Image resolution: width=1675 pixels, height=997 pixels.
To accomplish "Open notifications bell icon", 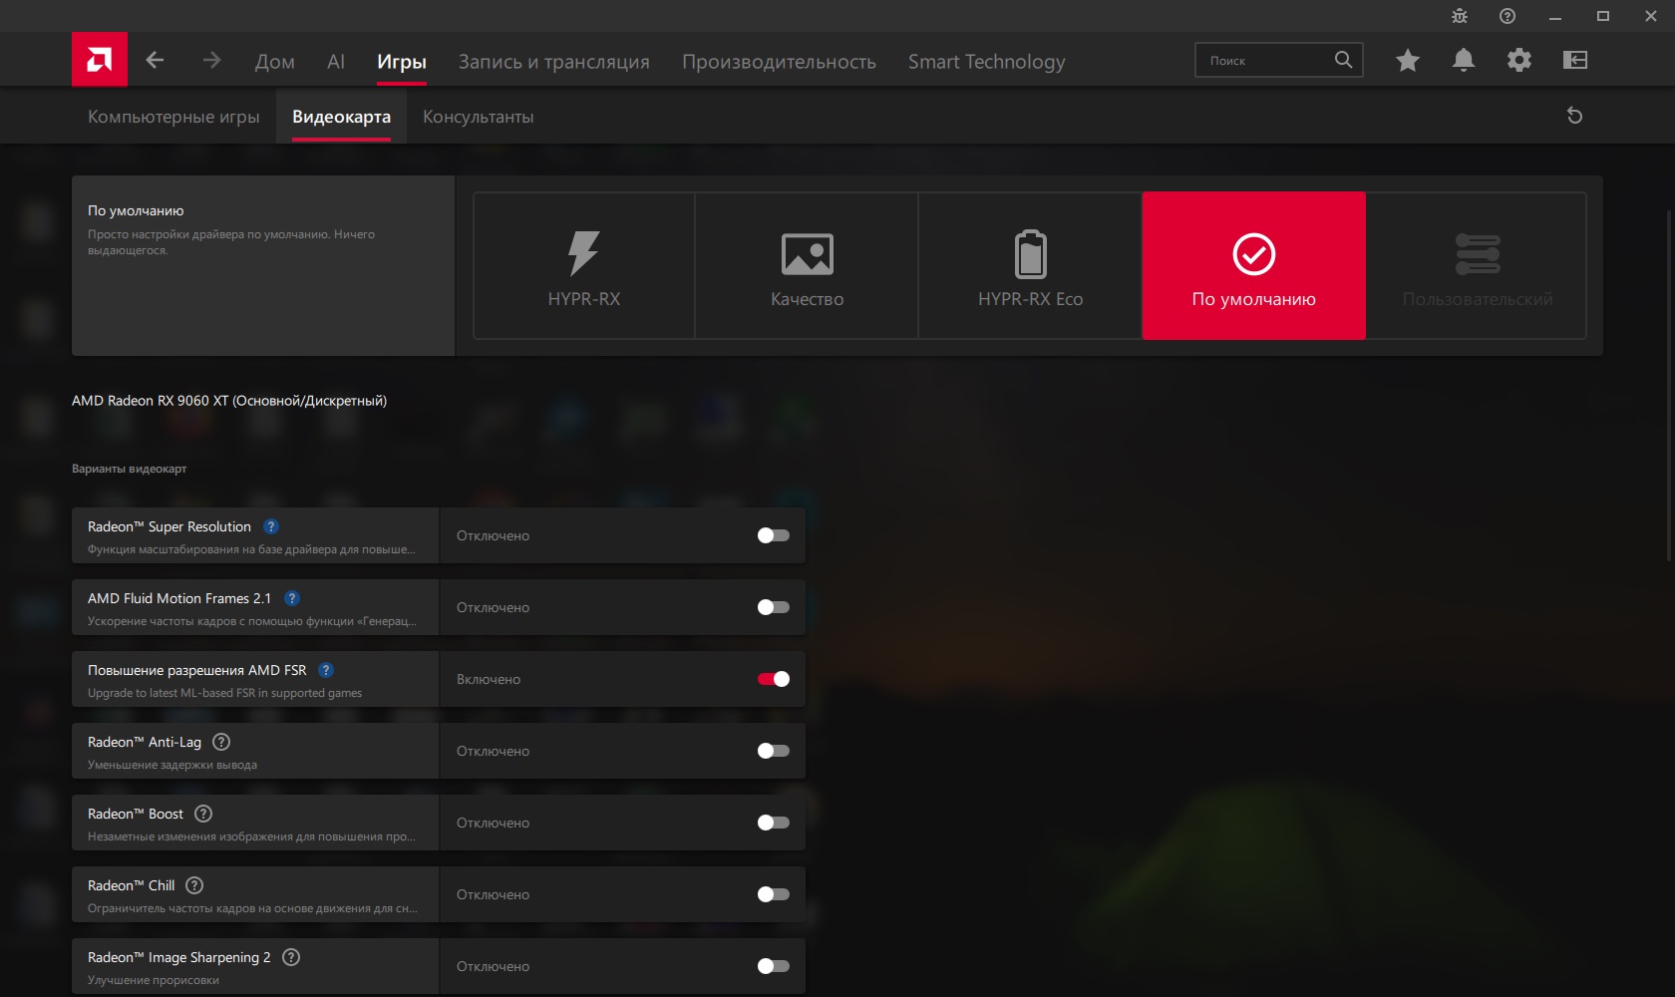I will click(1464, 60).
